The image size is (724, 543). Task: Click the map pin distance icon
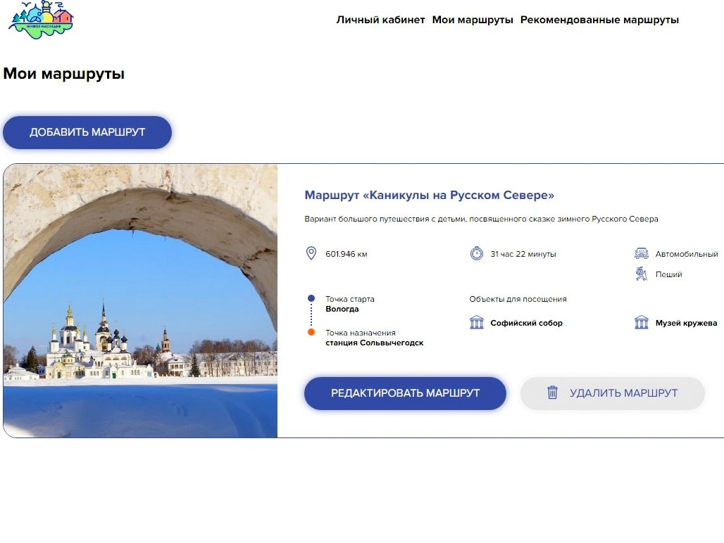[x=311, y=253]
